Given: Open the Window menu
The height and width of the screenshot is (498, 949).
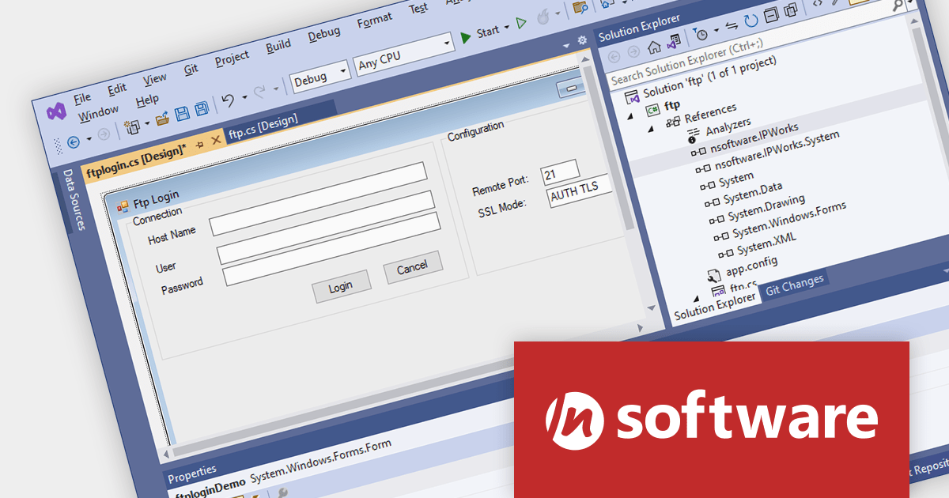Looking at the screenshot, I should pyautogui.click(x=99, y=111).
